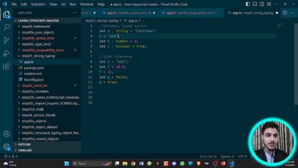Image resolution: width=298 pixels, height=168 pixels.
Task: Expand the step00a_json_objects folder
Action: [47, 32]
